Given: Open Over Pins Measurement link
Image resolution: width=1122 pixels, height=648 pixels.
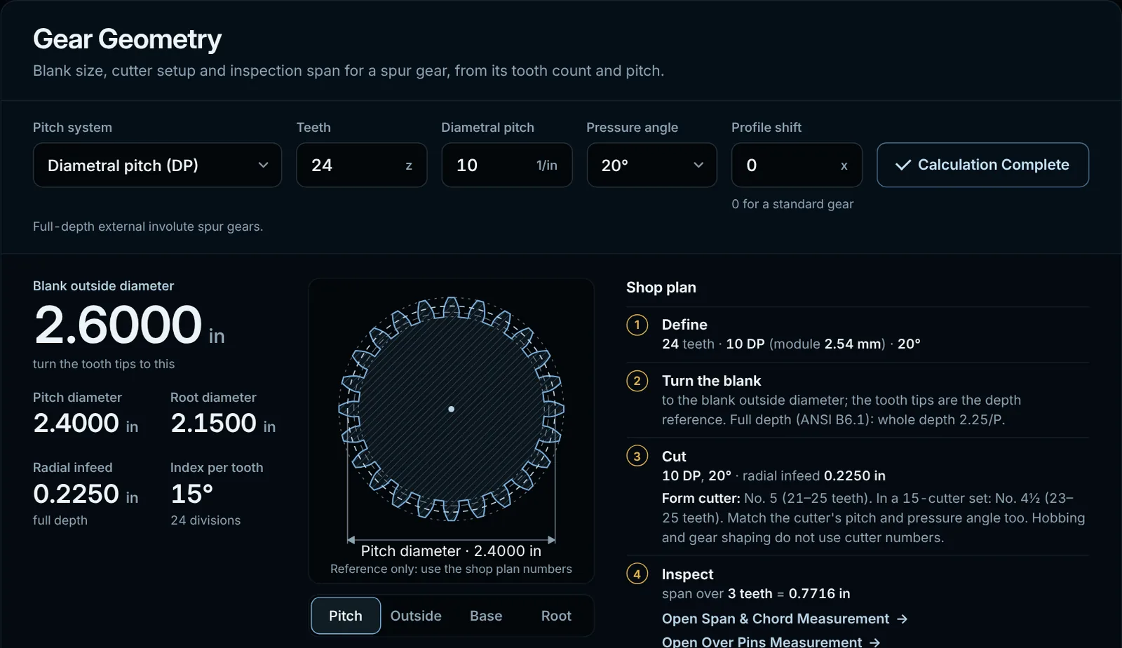Looking at the screenshot, I should (x=771, y=641).
